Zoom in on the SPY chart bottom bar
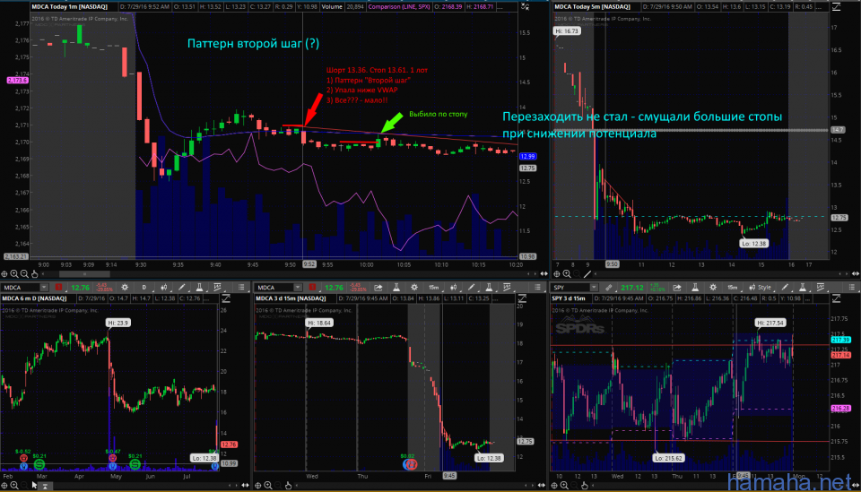 tap(565, 486)
